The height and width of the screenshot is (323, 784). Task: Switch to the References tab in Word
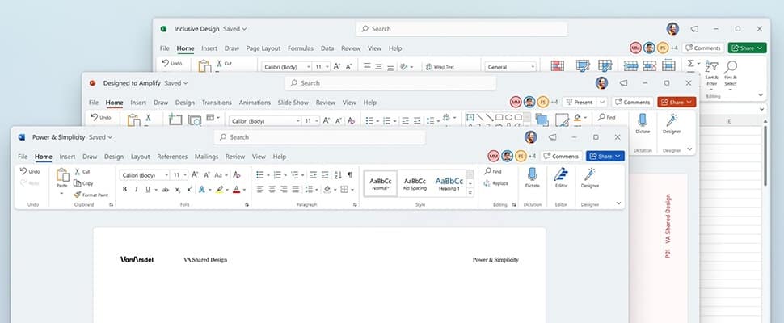coord(172,157)
